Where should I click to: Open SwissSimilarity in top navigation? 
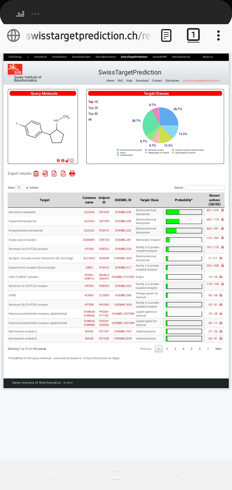pos(181,57)
